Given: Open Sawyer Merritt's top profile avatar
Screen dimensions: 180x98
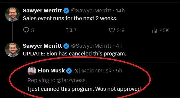Looking at the screenshot, I should click(12, 14).
